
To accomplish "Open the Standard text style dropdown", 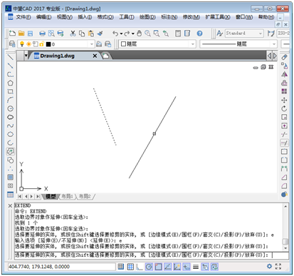I will (244, 34).
